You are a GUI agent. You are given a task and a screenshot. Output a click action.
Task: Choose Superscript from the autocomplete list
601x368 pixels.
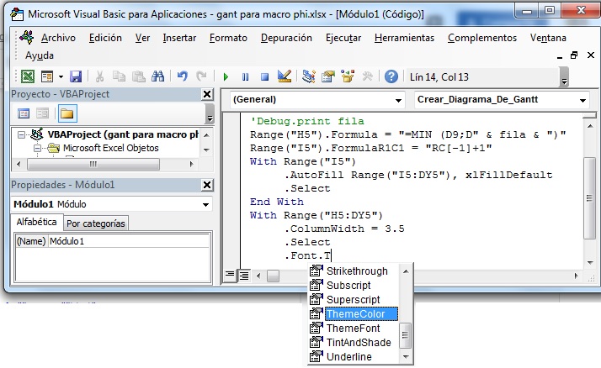(353, 300)
